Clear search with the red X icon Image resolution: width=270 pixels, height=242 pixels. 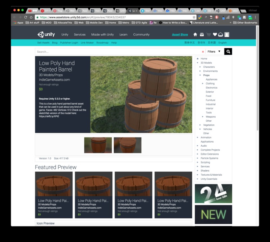coord(203,52)
